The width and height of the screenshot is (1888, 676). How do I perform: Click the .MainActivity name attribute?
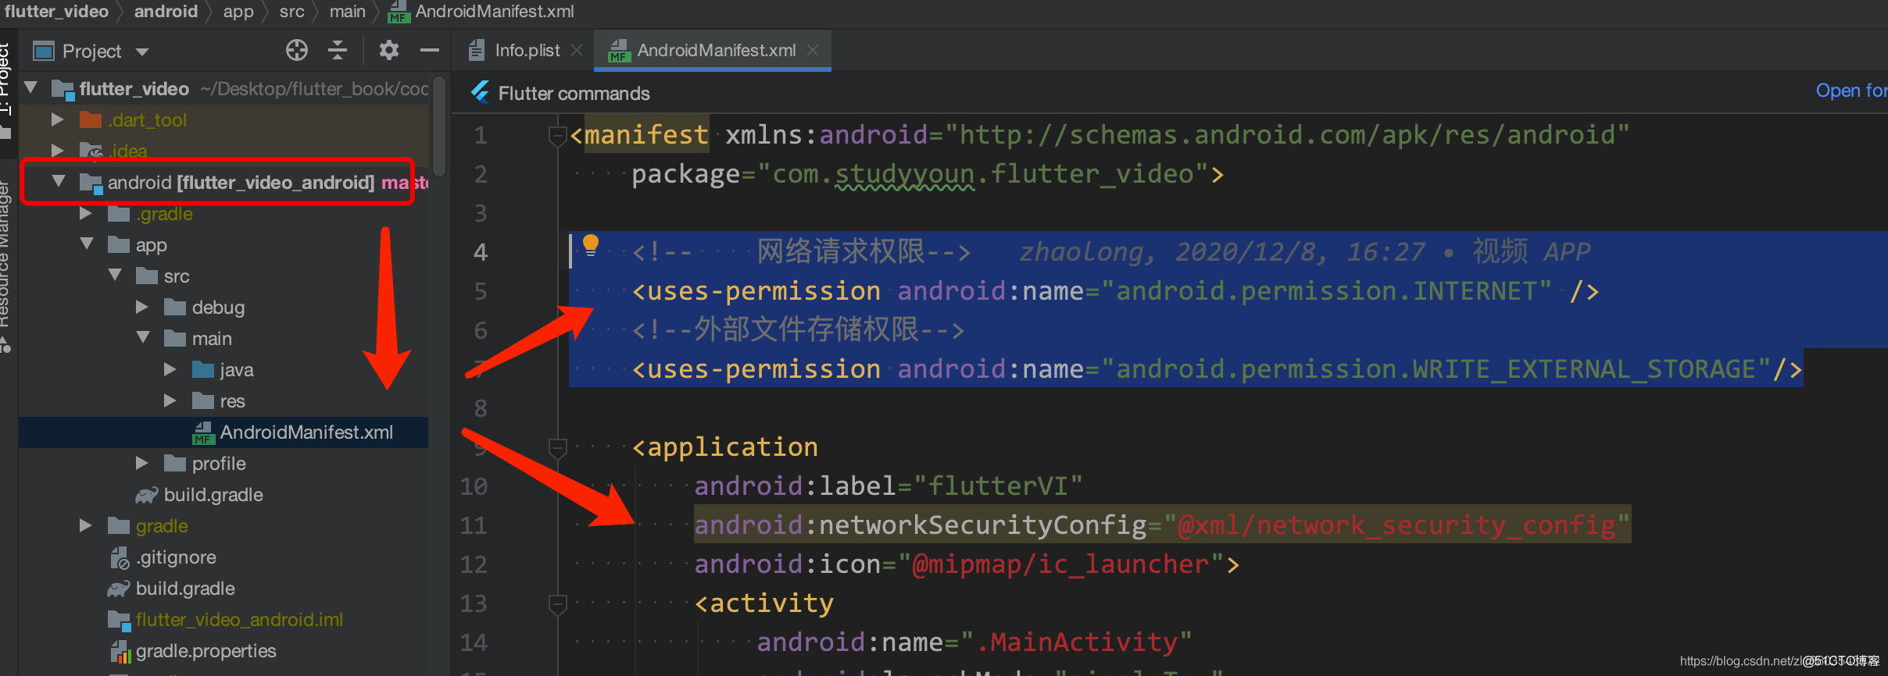974,642
